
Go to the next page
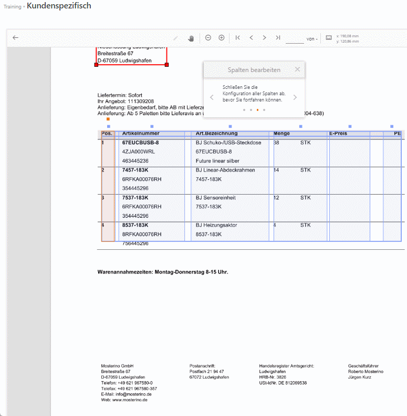pyautogui.click(x=265, y=38)
